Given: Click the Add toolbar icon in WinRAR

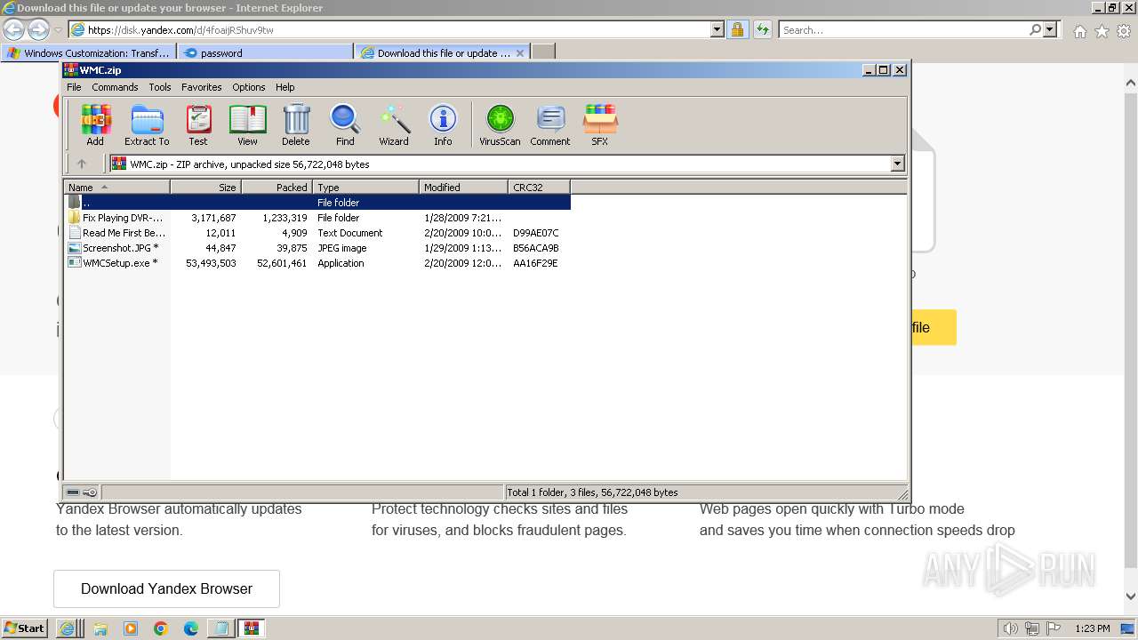Looking at the screenshot, I should pyautogui.click(x=95, y=124).
